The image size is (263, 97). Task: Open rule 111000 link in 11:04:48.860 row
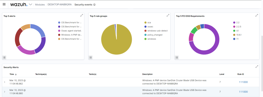tap(243, 92)
